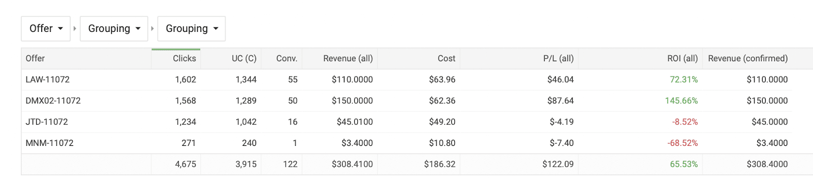The height and width of the screenshot is (190, 813).
Task: Sort by the Revenue (confirmed) column header
Action: pos(747,58)
